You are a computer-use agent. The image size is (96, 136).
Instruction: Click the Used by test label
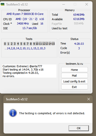click(x=60, y=28)
